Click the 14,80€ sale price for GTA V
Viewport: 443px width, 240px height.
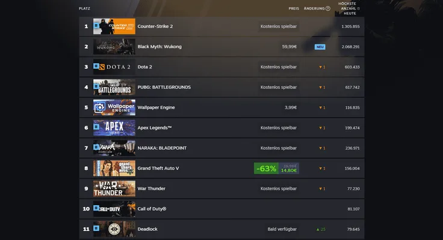point(289,170)
